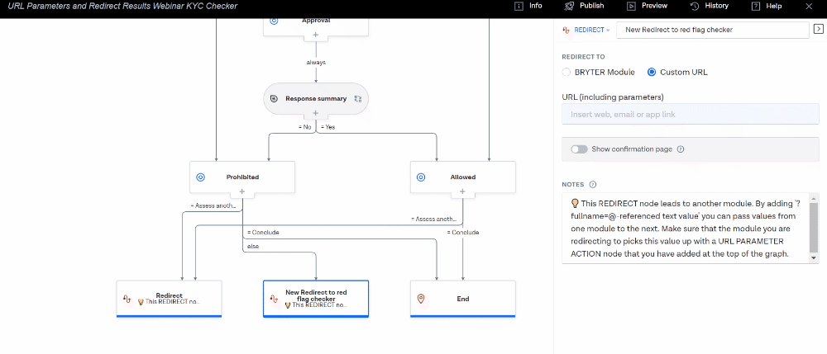Select the Prohibited node
Screen dimensions: 827x354
[242, 177]
